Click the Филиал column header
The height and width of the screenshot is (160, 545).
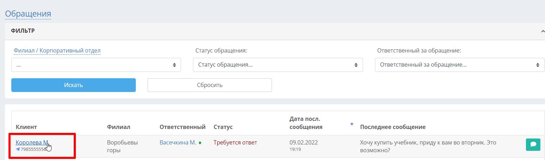tap(119, 127)
